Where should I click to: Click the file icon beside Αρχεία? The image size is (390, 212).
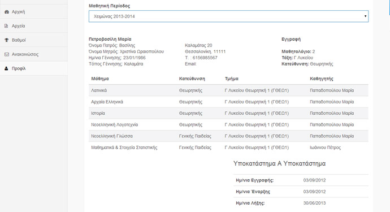coord(6,26)
